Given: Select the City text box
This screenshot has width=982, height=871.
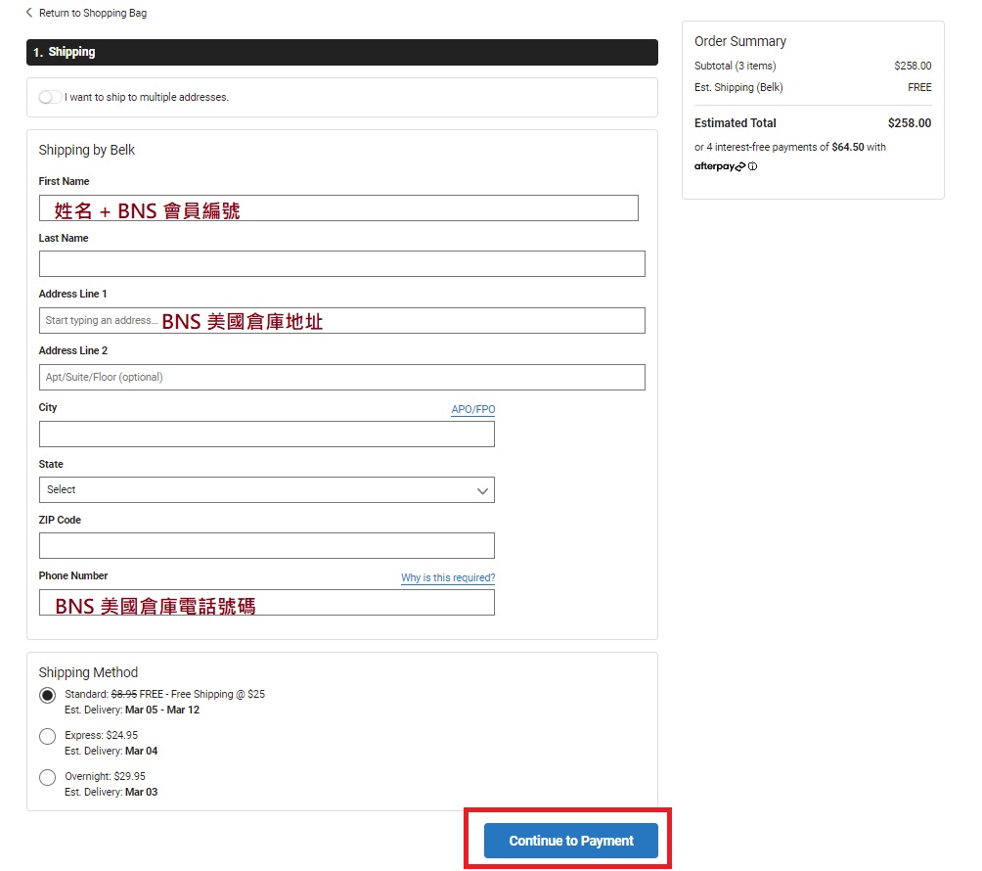Looking at the screenshot, I should click(266, 434).
